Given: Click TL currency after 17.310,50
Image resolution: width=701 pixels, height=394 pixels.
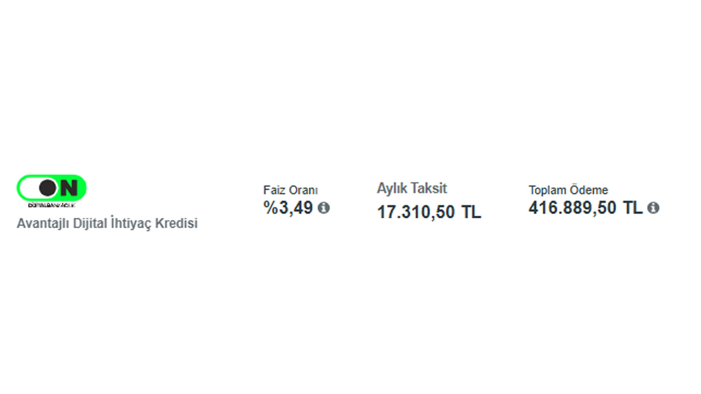Looking at the screenshot, I should tap(470, 212).
